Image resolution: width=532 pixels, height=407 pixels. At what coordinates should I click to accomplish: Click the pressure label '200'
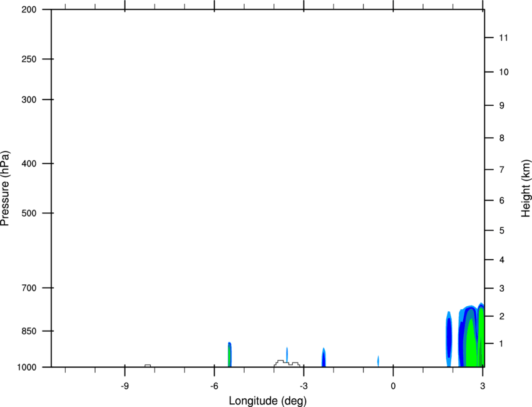coord(29,9)
